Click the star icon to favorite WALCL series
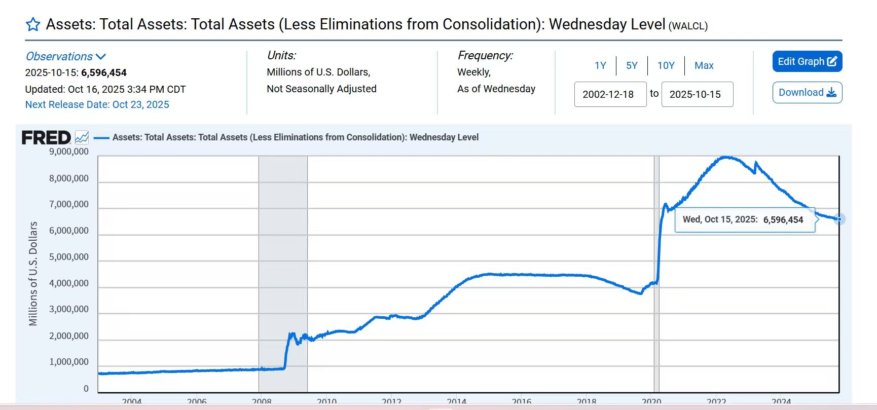 click(33, 24)
